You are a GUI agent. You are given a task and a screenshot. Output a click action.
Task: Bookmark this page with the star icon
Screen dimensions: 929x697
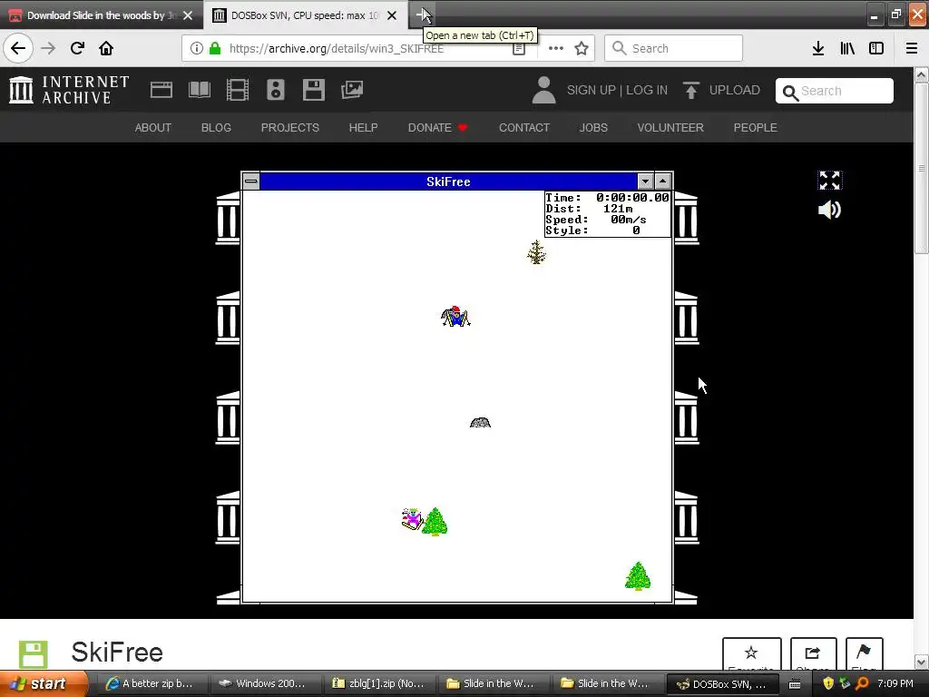click(x=582, y=48)
